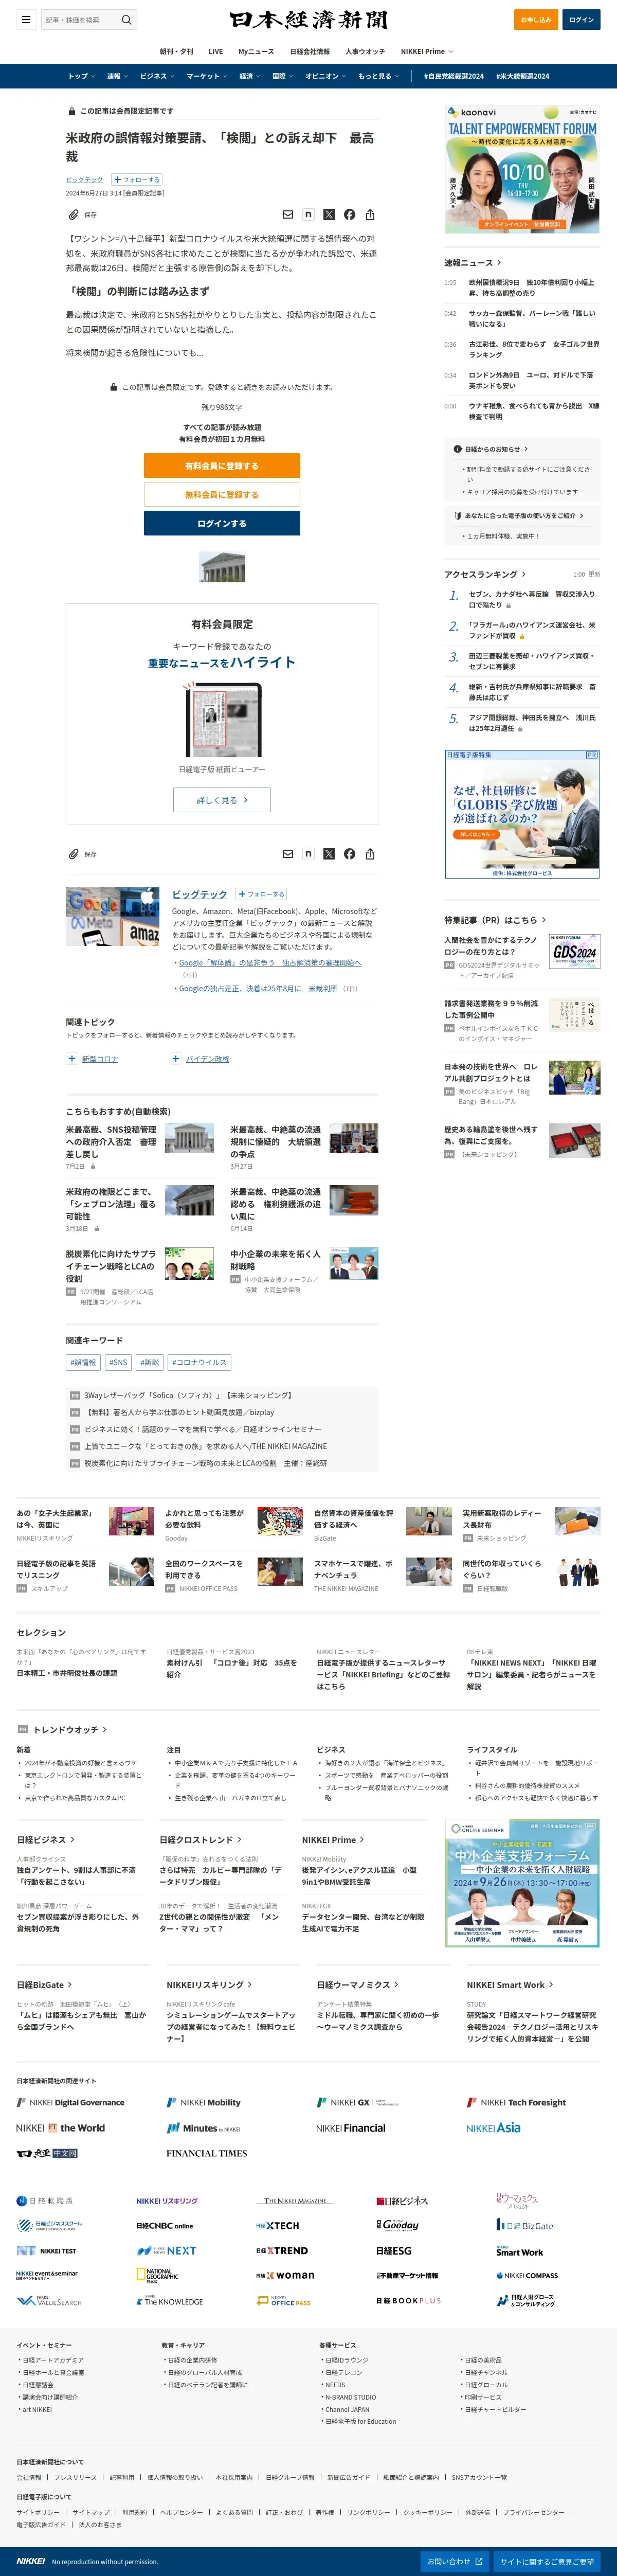
Task: Click 無料会員に登録する button
Action: pos(222,494)
